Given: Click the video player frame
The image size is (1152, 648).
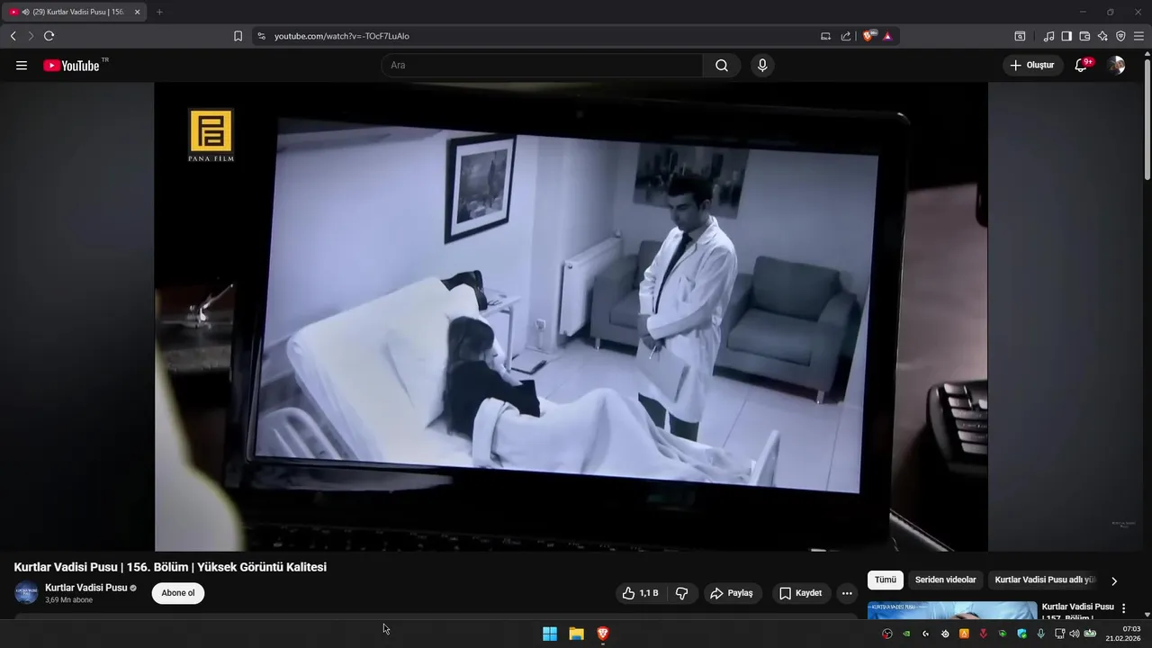Looking at the screenshot, I should 571,317.
